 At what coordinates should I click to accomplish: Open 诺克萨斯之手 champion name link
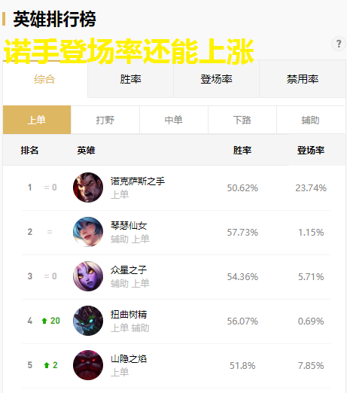[x=138, y=181]
